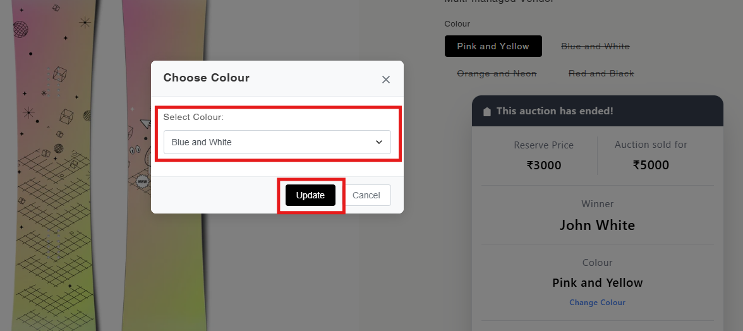Image resolution: width=743 pixels, height=331 pixels.
Task: Open the Select Colour dropdown
Action: point(277,142)
